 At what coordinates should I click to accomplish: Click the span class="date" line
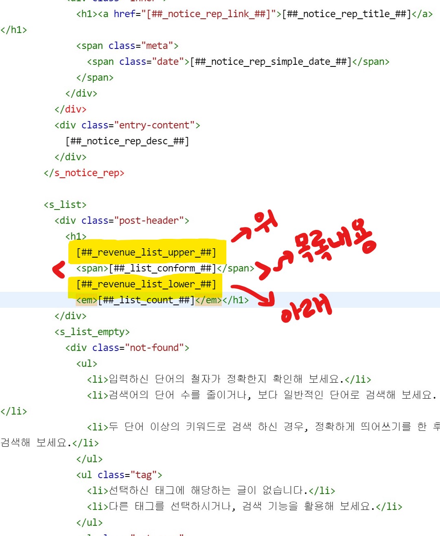pyautogui.click(x=238, y=62)
